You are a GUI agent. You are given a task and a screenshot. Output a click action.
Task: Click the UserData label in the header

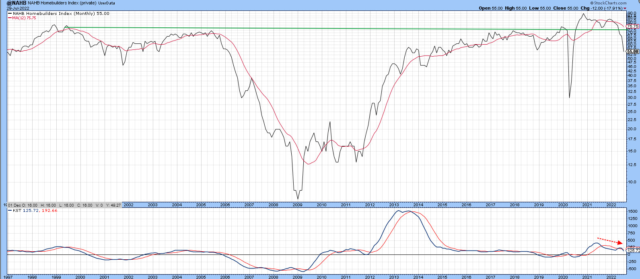click(x=106, y=3)
